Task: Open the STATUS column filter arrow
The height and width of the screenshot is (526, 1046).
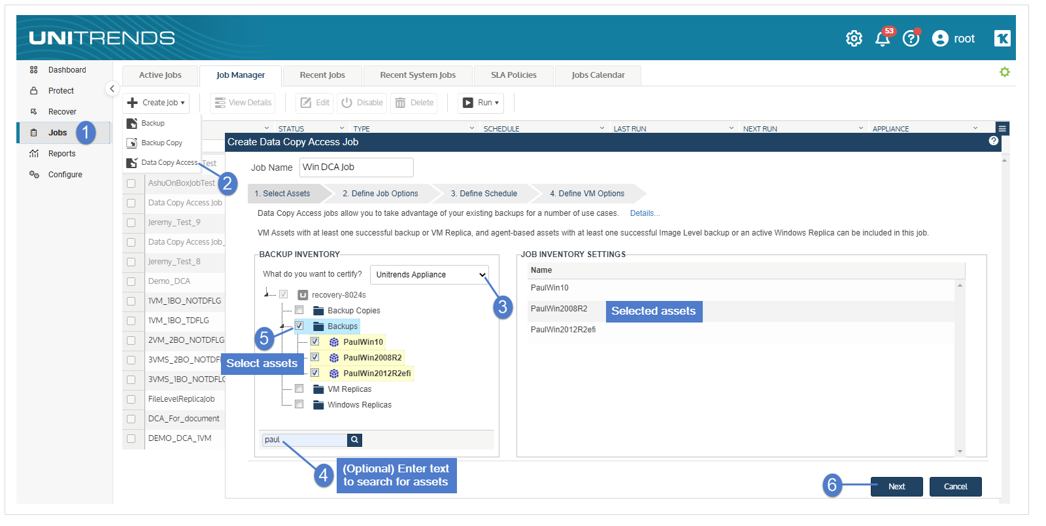Action: 341,128
